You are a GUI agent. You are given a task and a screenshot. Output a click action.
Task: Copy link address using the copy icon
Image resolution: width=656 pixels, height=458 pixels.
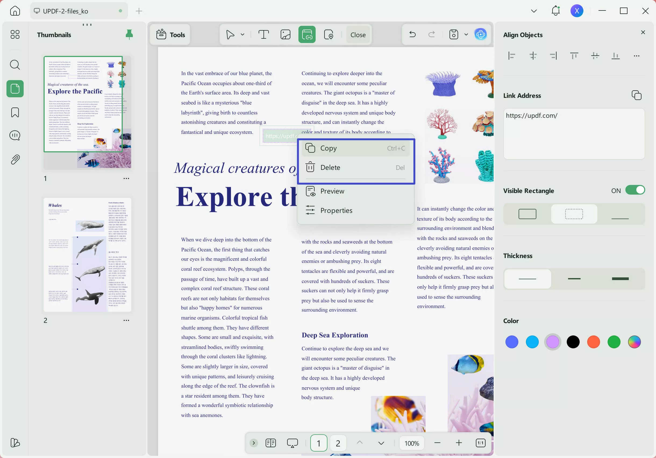pos(636,95)
